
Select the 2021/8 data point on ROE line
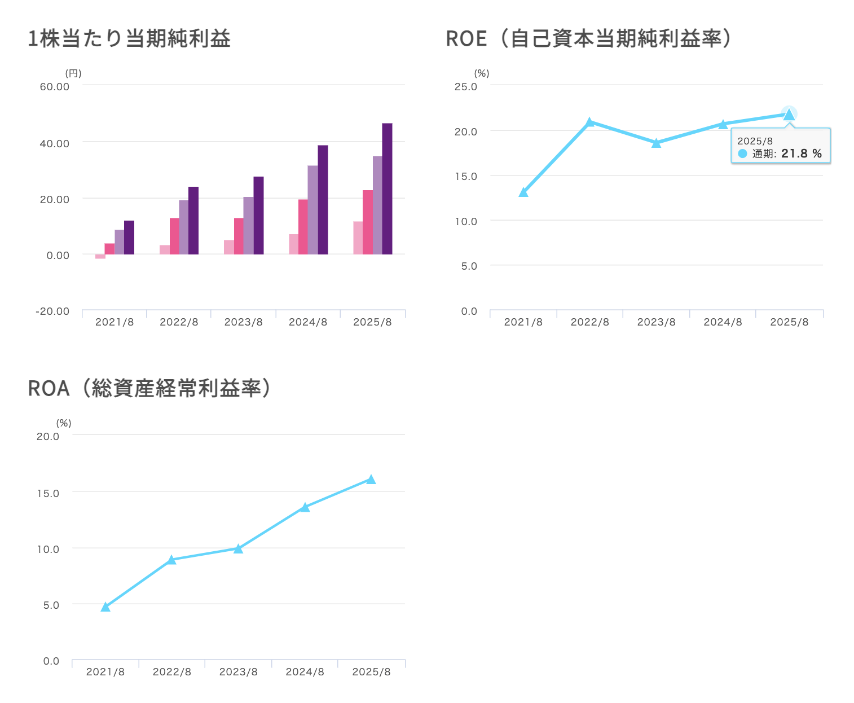point(523,192)
